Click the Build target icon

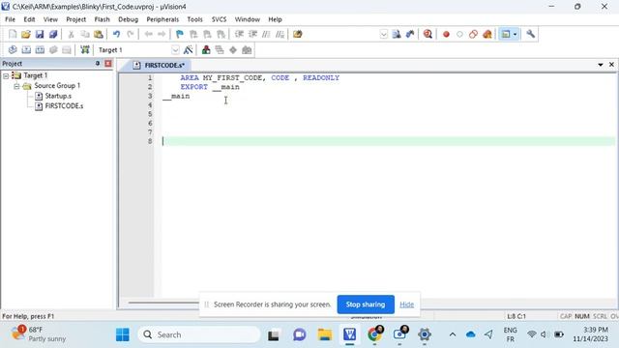coord(26,50)
